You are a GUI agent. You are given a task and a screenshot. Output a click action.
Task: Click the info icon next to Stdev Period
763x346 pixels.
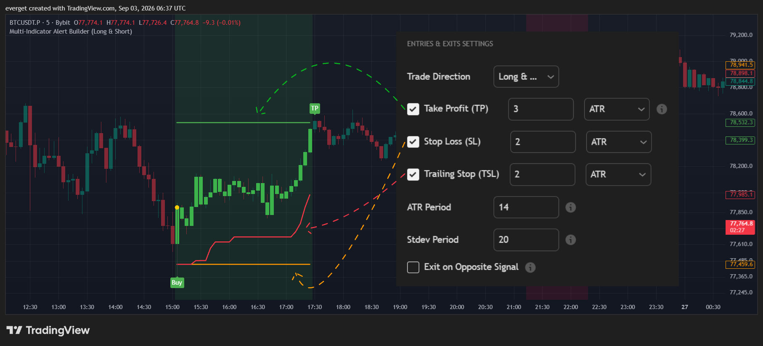570,240
